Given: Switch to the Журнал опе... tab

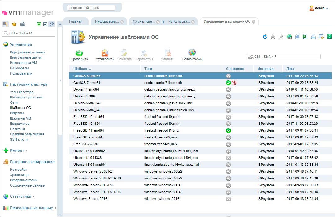Looking at the screenshot, I should pos(143,21).
